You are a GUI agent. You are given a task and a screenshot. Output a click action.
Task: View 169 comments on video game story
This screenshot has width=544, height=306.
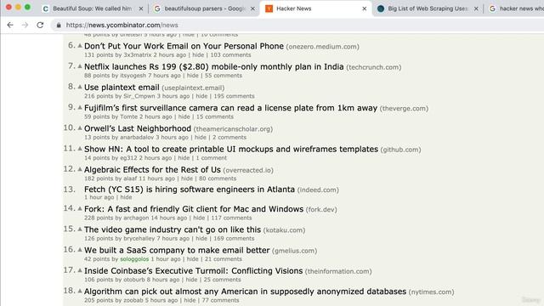235,238
